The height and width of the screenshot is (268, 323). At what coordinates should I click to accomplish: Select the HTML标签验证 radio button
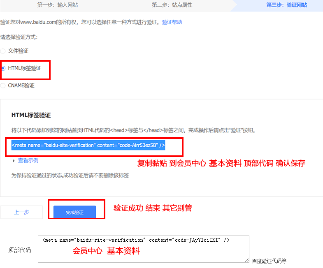tap(3, 68)
